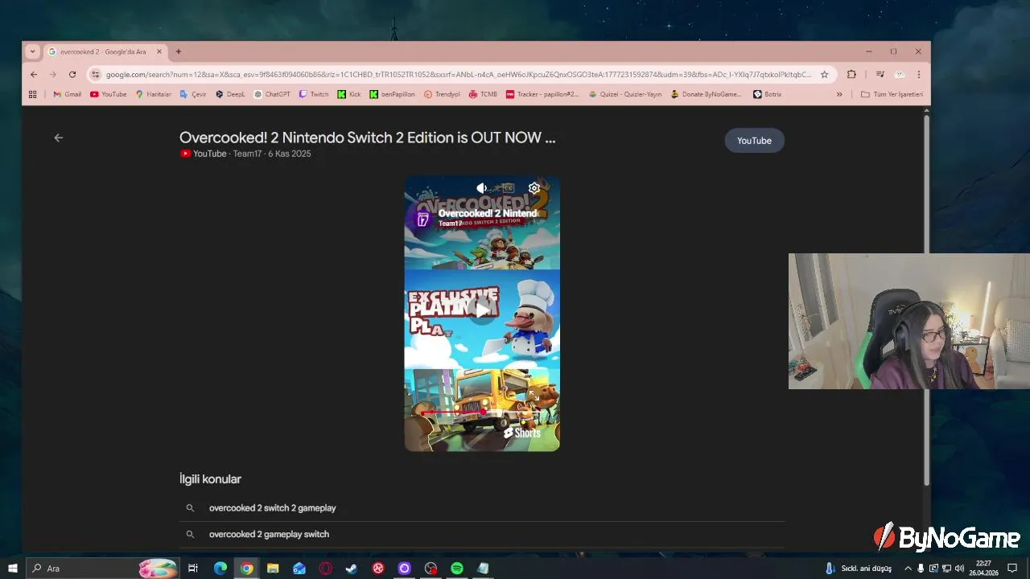Open YouTube bookmark
1030x579 pixels.
point(109,94)
